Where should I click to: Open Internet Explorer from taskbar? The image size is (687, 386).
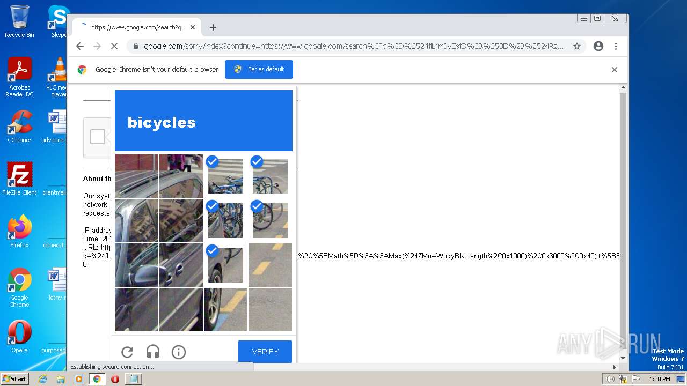coord(42,379)
